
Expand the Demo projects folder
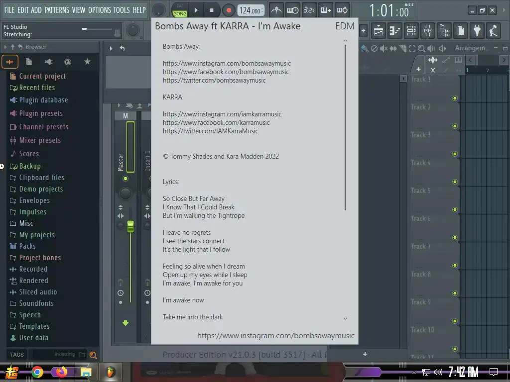(36, 189)
